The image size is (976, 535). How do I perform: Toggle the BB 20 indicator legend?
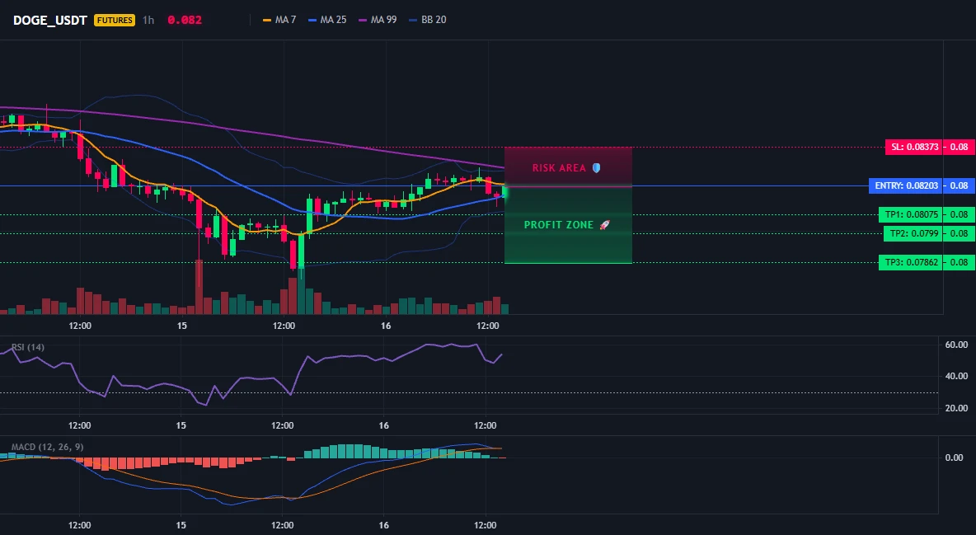(x=428, y=20)
